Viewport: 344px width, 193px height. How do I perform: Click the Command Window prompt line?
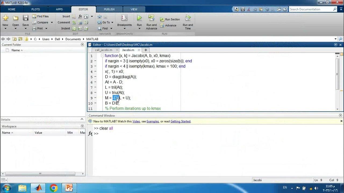coord(215,133)
